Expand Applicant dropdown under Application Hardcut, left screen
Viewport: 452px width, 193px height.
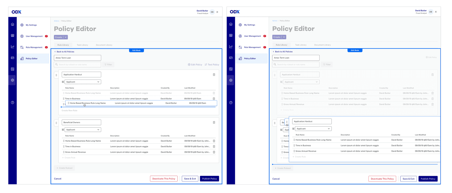pos(83,82)
